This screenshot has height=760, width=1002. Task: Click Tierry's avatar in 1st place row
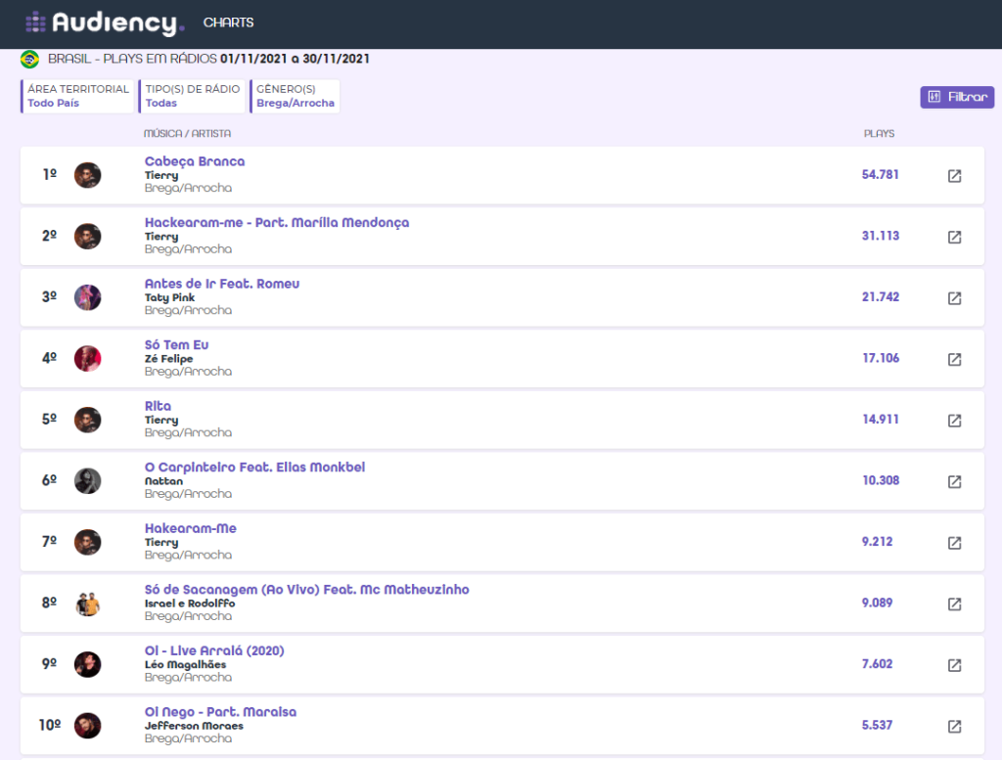(87, 175)
